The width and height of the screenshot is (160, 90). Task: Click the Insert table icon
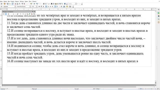coord(45,4)
